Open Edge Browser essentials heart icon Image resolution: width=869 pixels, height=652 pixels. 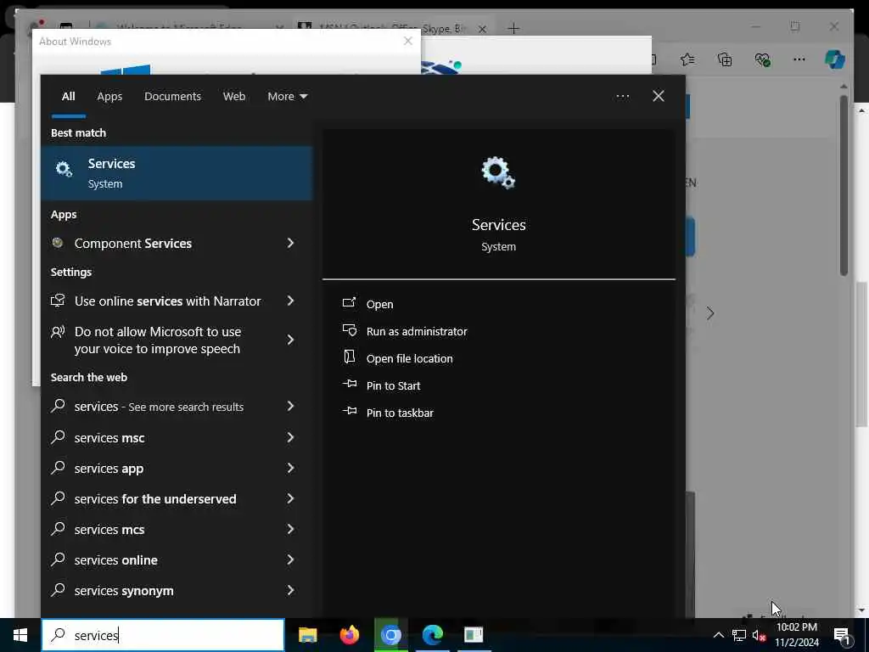pos(762,59)
